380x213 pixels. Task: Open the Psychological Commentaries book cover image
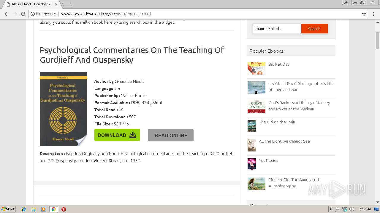[64, 109]
